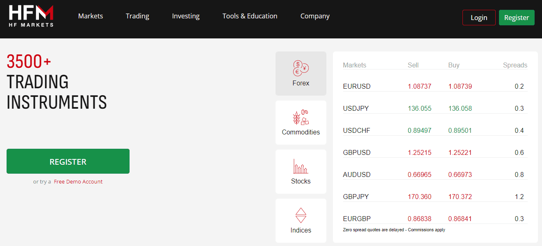The height and width of the screenshot is (246, 542).
Task: Click GBPUSD sell price 1.25215
Action: coord(419,153)
